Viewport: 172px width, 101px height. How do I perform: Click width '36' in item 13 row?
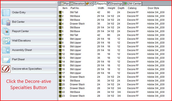pos(99,58)
